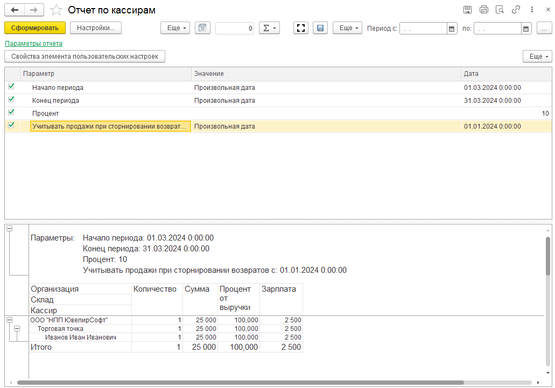Click the Период с date input field
Image resolution: width=555 pixels, height=388 pixels.
pyautogui.click(x=423, y=29)
